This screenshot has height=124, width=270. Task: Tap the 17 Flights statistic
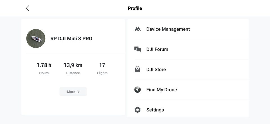coord(102,65)
